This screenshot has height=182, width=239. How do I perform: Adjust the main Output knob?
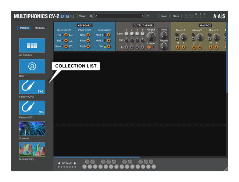click(151, 36)
